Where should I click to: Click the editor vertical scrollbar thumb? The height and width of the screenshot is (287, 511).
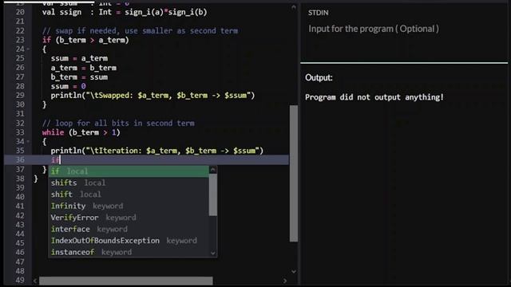294,174
